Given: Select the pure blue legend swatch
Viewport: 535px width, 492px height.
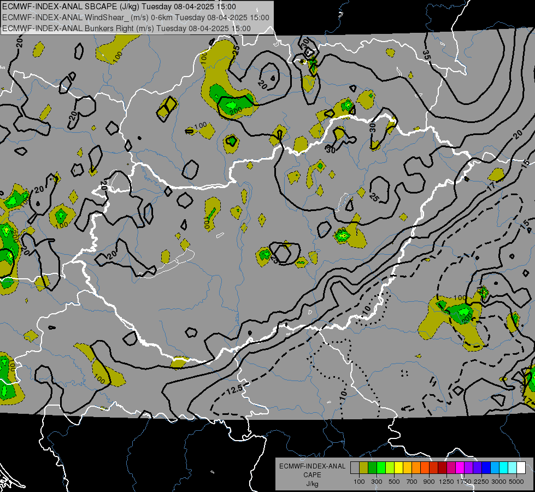Looking at the screenshot, I should tap(486, 467).
